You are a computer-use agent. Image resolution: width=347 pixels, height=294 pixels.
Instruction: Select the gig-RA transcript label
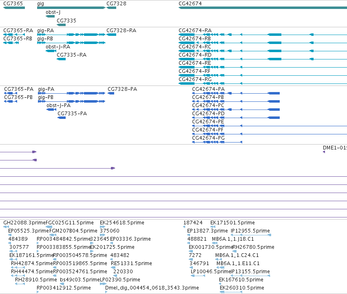pyautogui.click(x=46, y=31)
